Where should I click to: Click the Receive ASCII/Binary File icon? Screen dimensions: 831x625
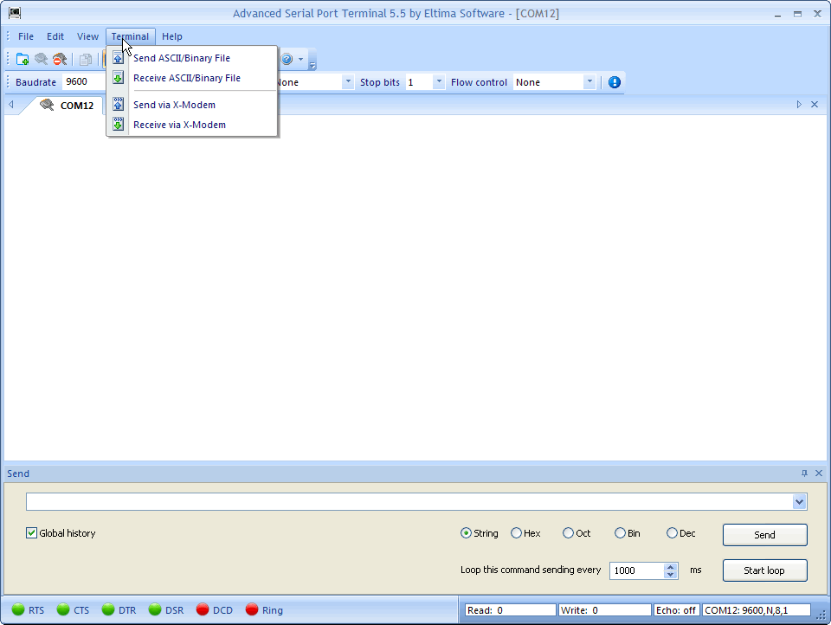[x=117, y=77]
